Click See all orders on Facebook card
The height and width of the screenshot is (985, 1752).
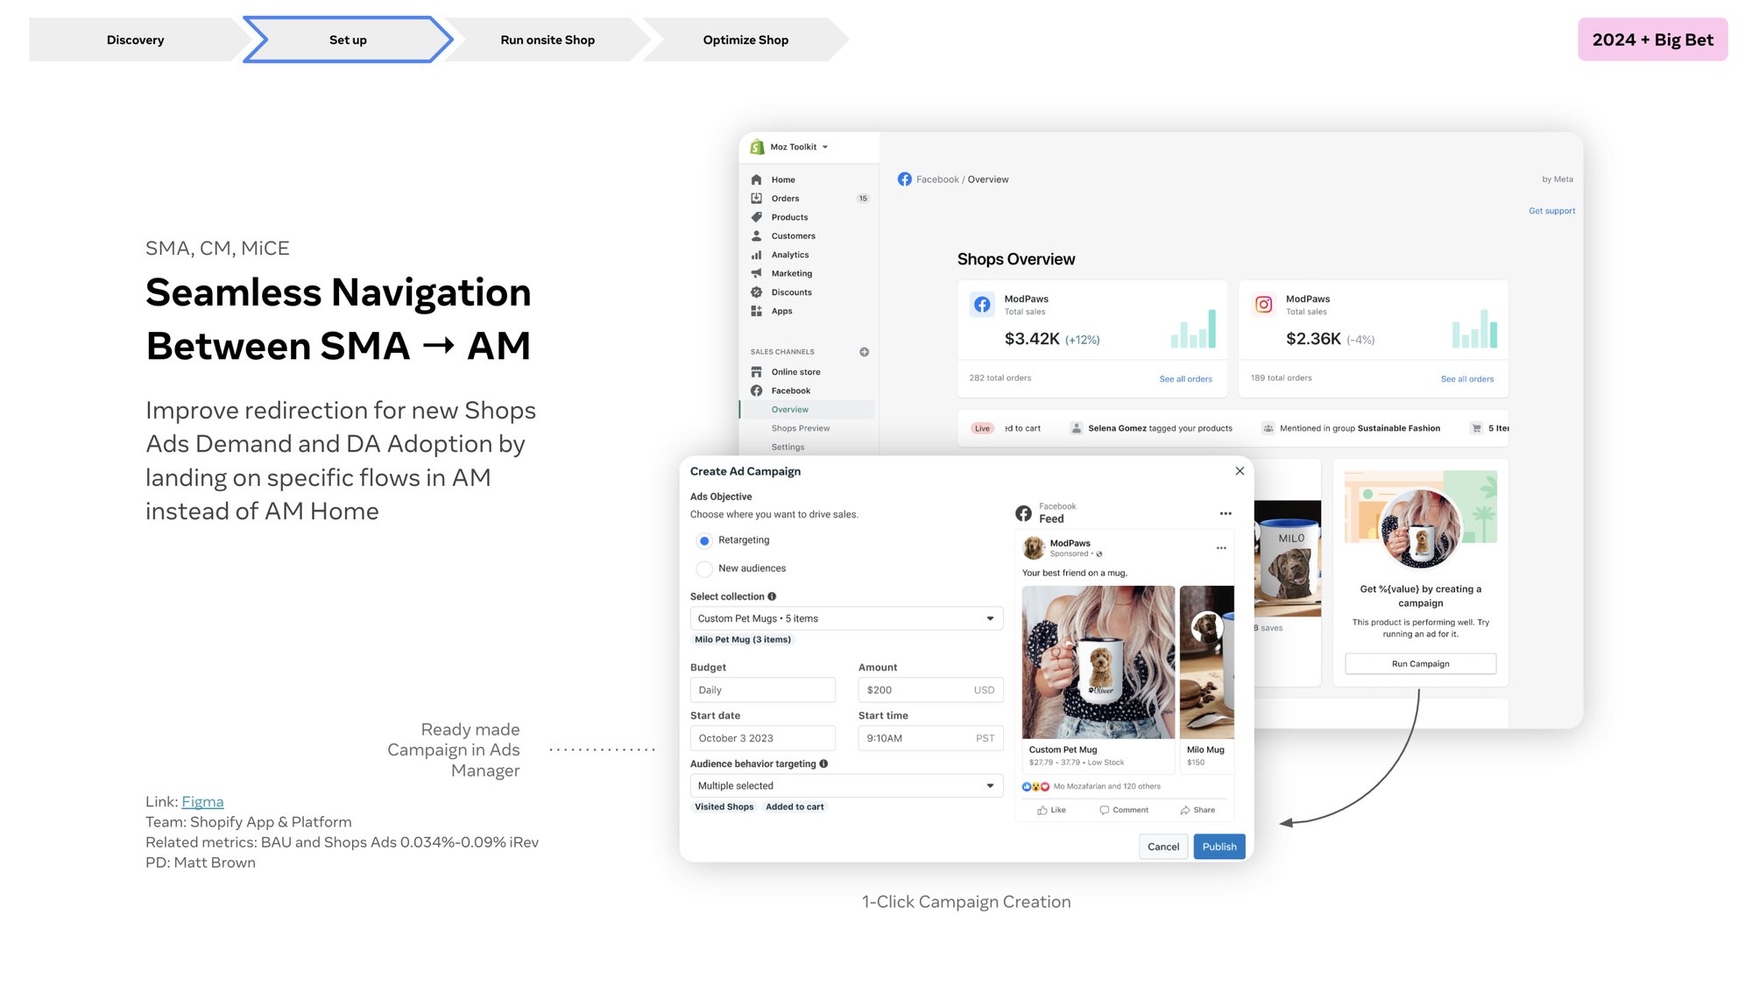1185,379
